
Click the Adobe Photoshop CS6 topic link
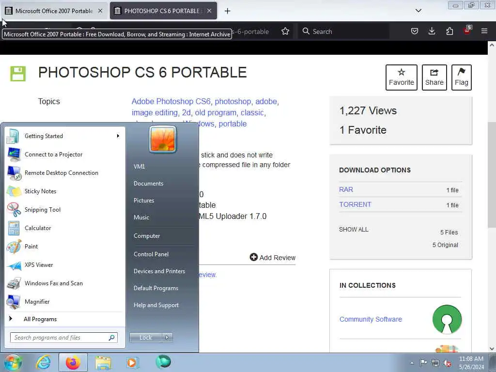(x=171, y=102)
